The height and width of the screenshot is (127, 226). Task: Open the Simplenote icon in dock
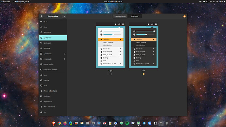[x=116, y=123]
